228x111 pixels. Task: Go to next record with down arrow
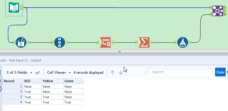pyautogui.click(x=121, y=73)
